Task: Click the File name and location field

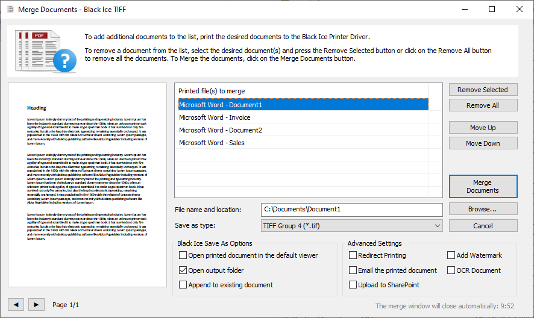Action: coord(352,210)
